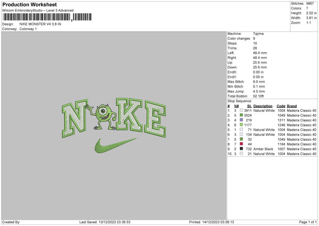This screenshot has width=319, height=226.
Task: Click the 'Brand' column header
Action: (292, 106)
